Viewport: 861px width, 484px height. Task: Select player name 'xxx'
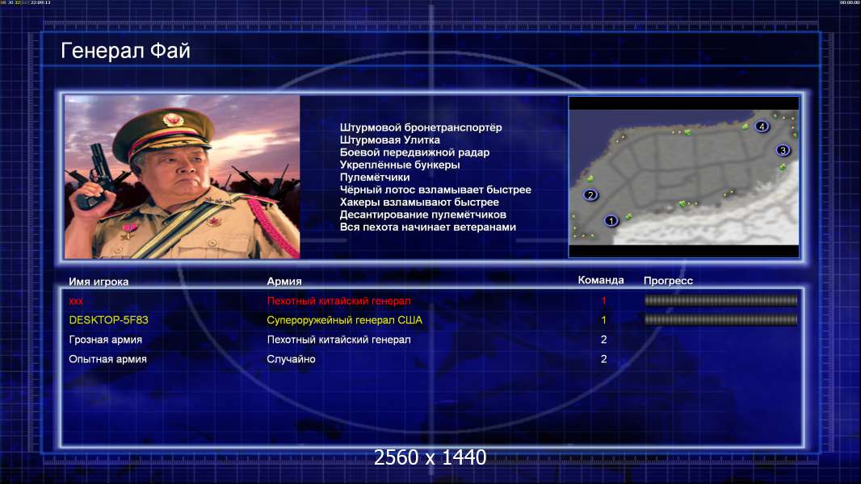76,301
